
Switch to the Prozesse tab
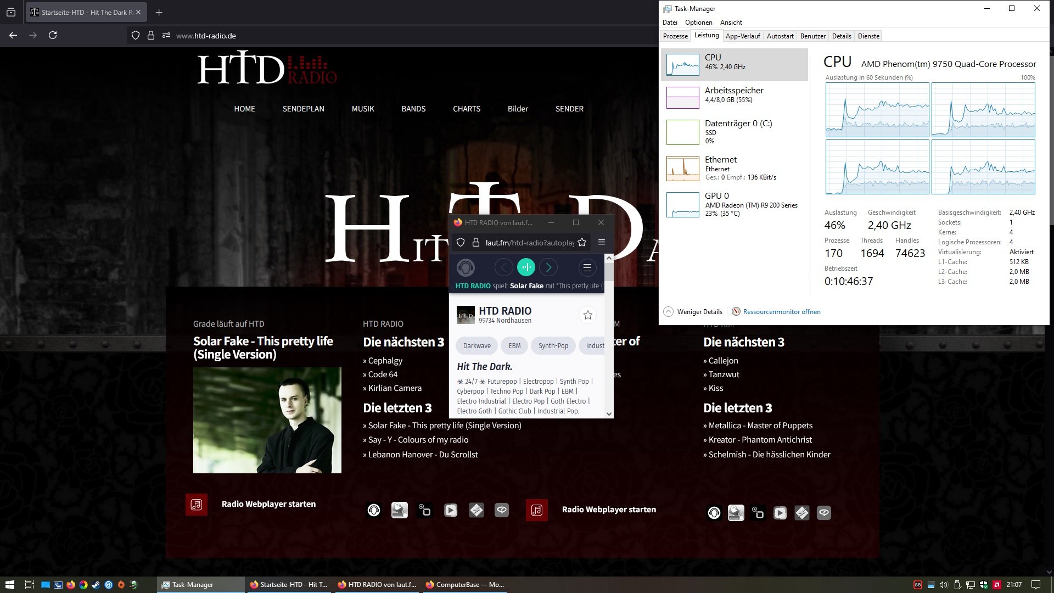[x=675, y=36]
